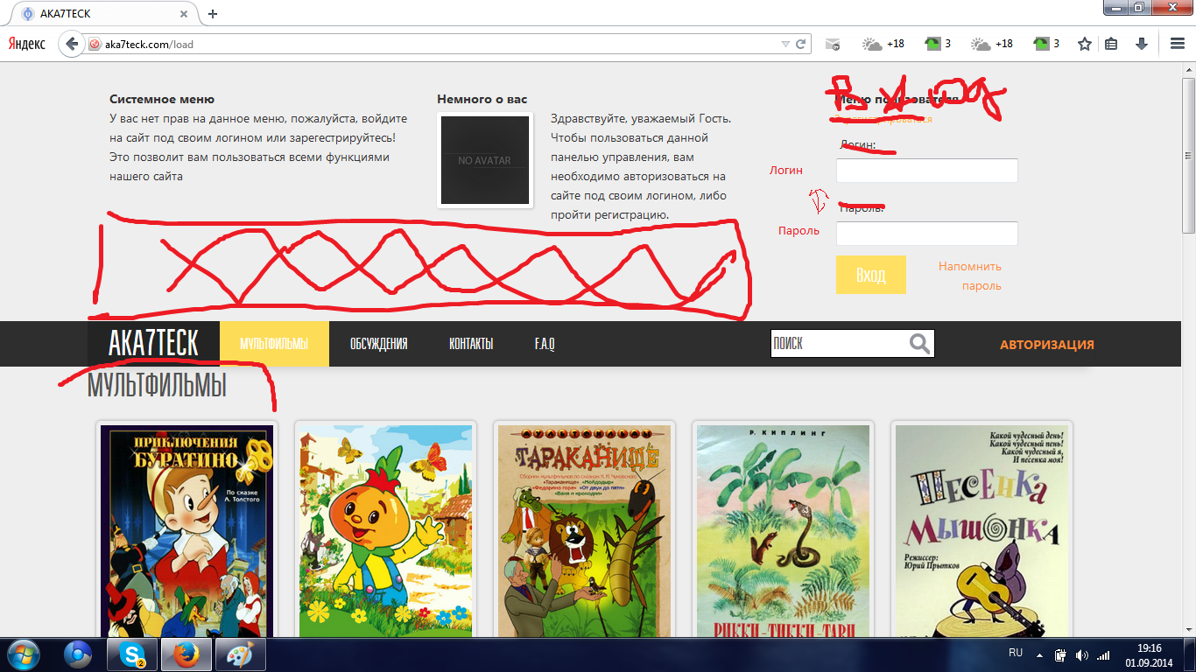This screenshot has width=1196, height=672.
Task: Switch to Firefox on the taskbar
Action: pyautogui.click(x=185, y=654)
